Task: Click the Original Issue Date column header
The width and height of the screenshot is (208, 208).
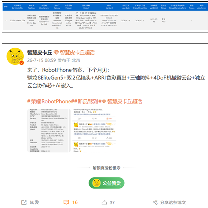Action: pyautogui.click(x=140, y=7)
